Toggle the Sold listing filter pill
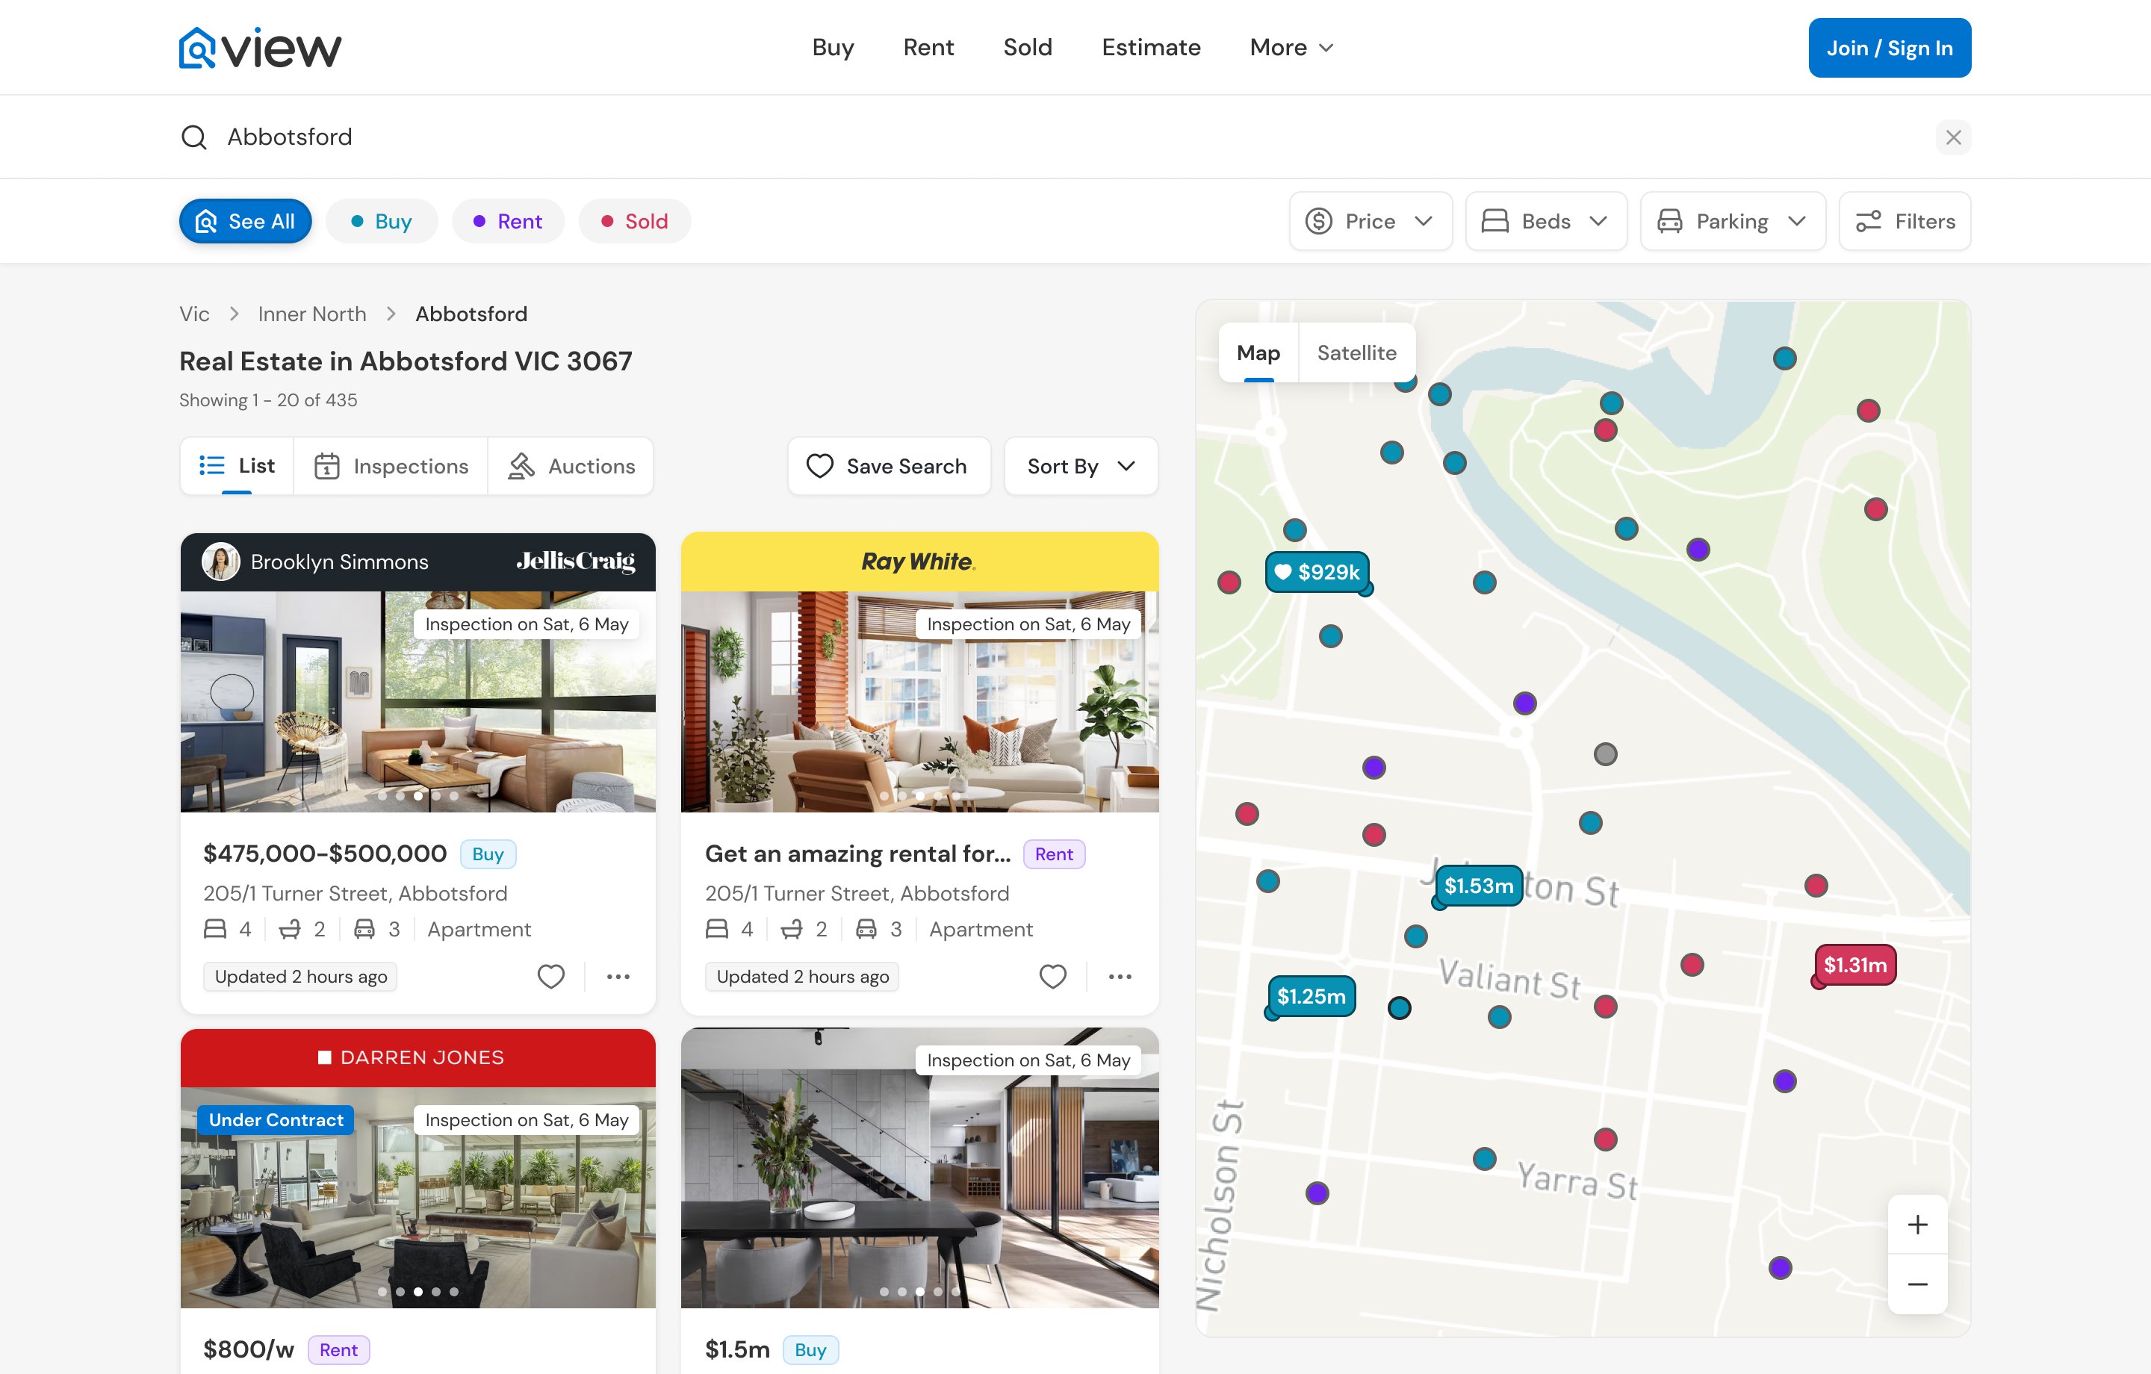 (x=634, y=222)
